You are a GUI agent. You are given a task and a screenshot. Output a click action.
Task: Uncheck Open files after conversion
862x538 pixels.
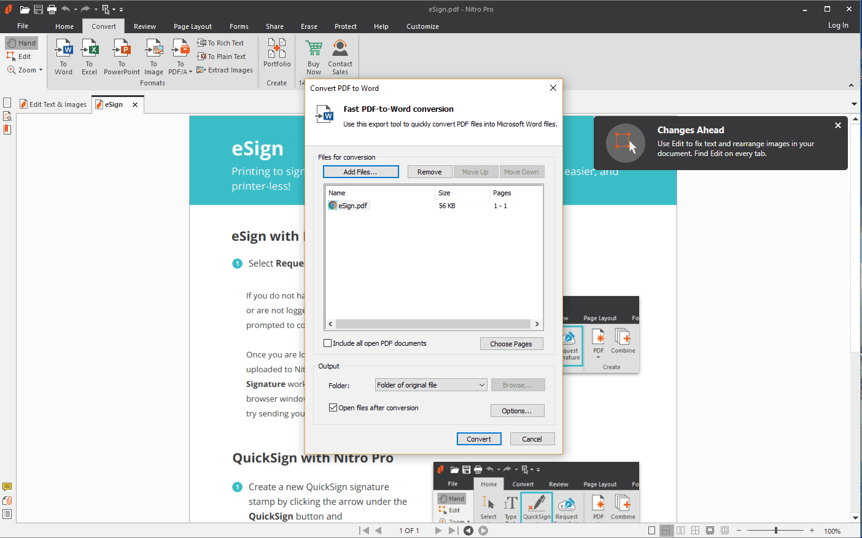(333, 408)
